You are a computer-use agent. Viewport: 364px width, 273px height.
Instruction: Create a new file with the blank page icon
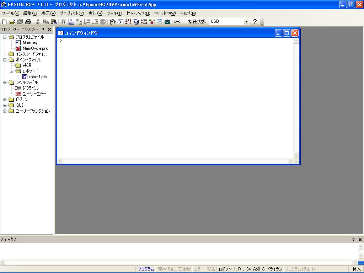click(4, 22)
